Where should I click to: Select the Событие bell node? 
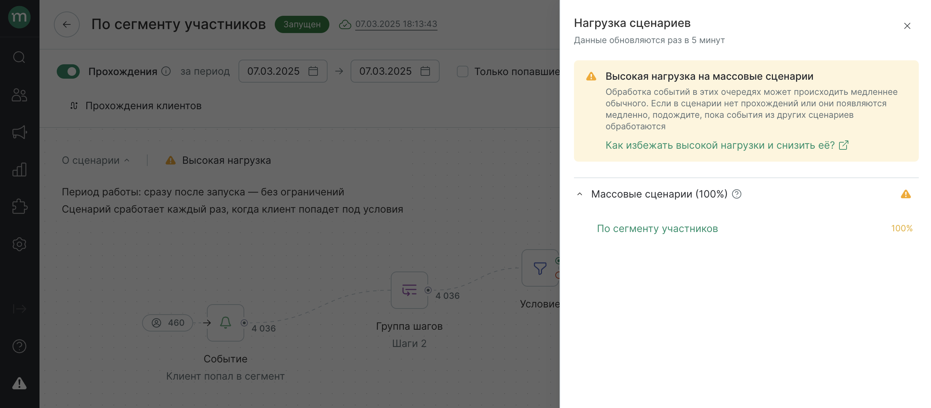click(226, 323)
